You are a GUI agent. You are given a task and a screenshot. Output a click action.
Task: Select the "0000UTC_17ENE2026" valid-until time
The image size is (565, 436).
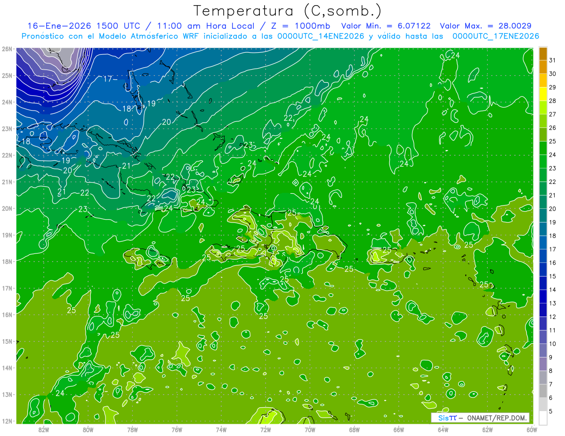point(496,36)
